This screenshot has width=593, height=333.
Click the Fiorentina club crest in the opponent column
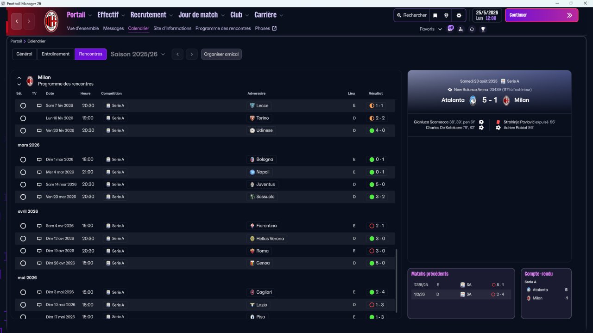(x=252, y=226)
